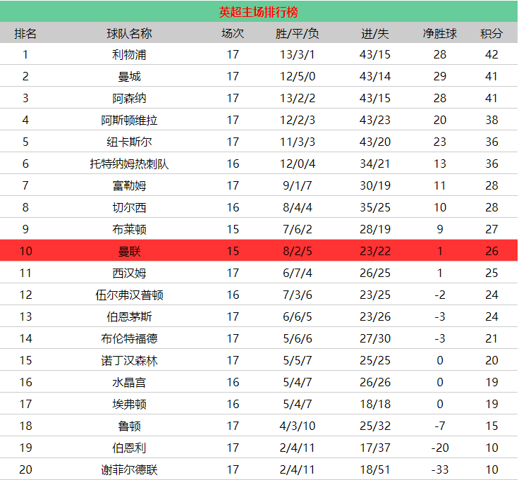Image resolution: width=519 pixels, height=480 pixels.
Task: Open the 伍尔弗汉普顿 team entry
Action: click(x=129, y=295)
